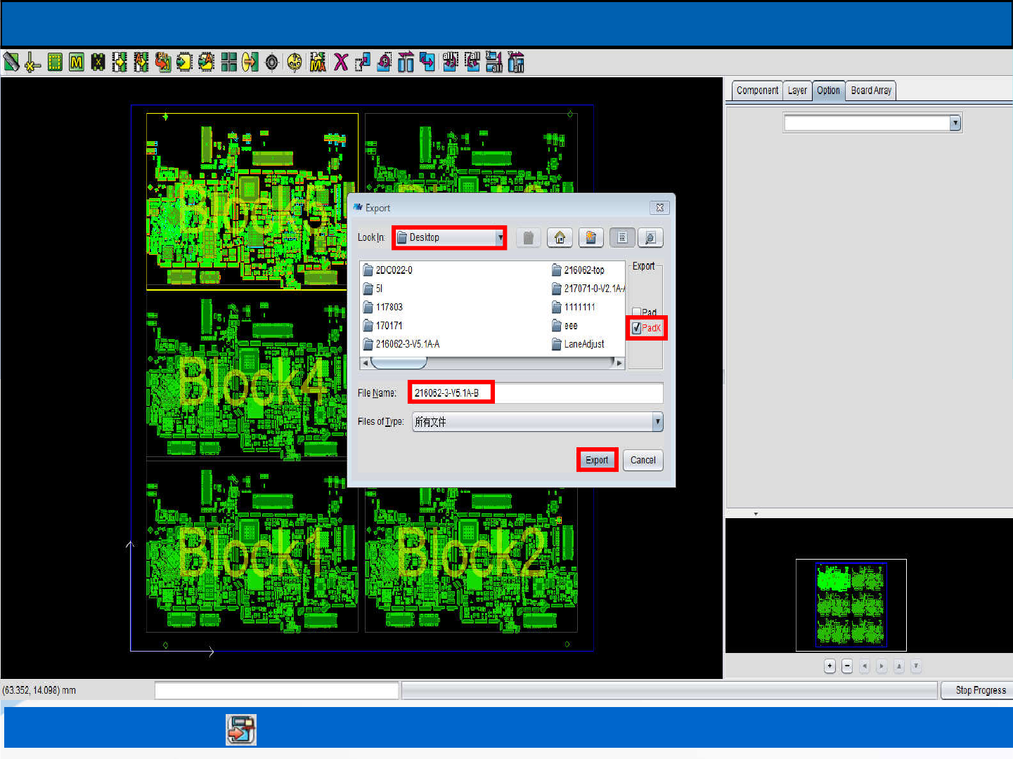Pan overview up with arrow button
Image resolution: width=1013 pixels, height=759 pixels.
(898, 666)
